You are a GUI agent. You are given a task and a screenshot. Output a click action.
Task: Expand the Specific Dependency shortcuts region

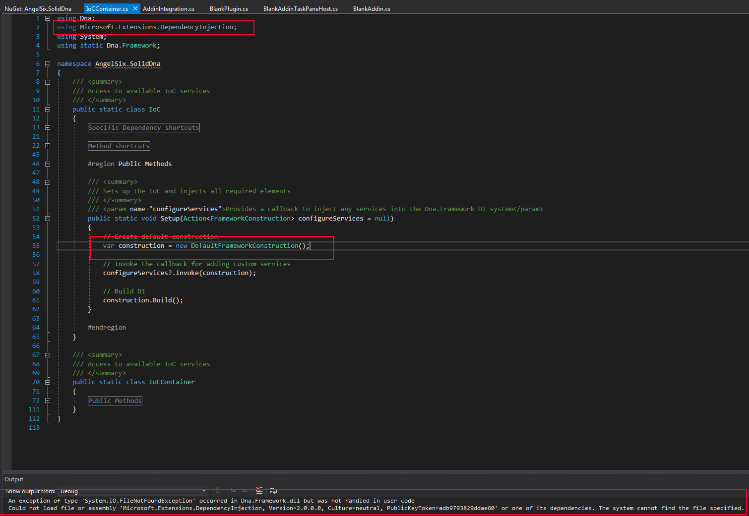[48, 127]
